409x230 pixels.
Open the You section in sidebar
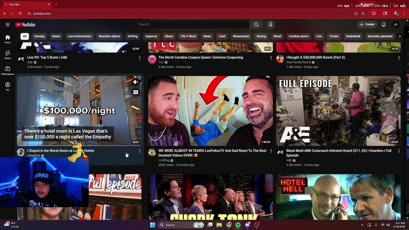[x=8, y=86]
